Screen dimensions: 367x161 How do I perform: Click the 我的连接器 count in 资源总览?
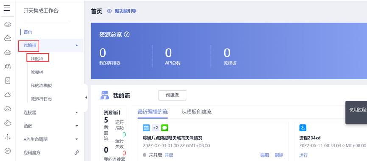[x=103, y=53]
